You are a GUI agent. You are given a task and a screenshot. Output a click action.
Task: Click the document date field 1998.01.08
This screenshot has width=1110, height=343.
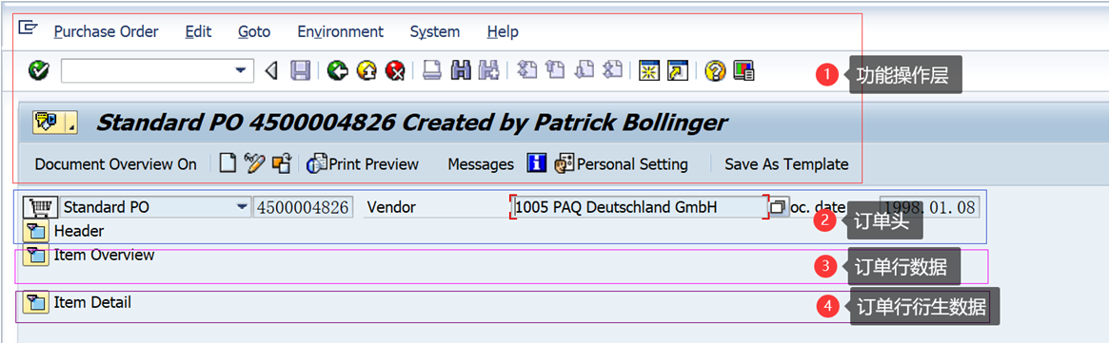tap(929, 207)
